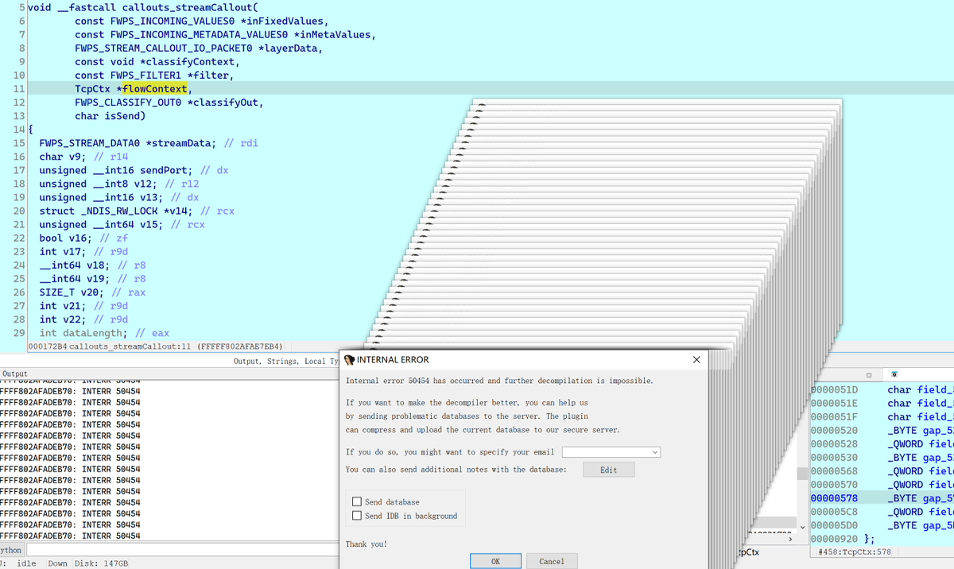Click the highlighted flowContext parameter
The image size is (954, 569).
pyautogui.click(x=155, y=88)
